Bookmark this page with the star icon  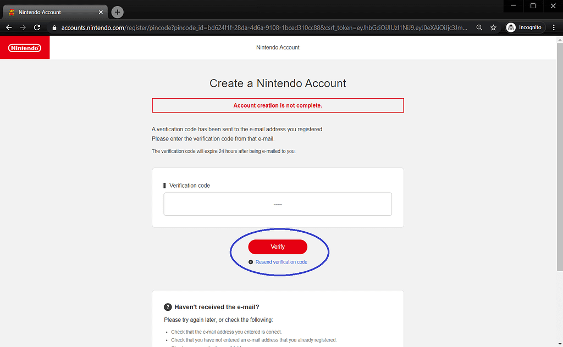(x=493, y=27)
